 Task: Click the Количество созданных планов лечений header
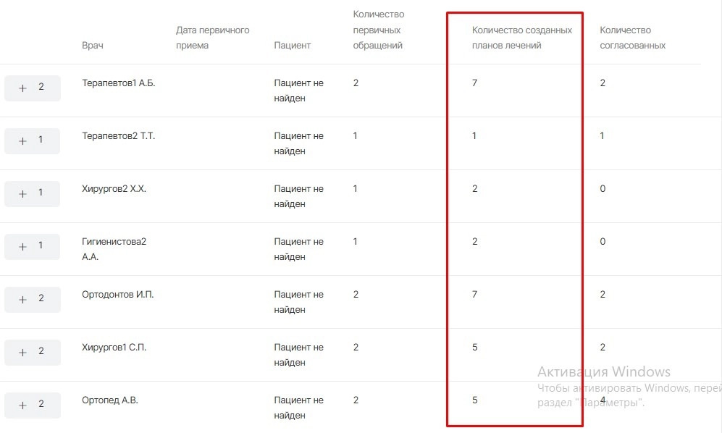521,38
